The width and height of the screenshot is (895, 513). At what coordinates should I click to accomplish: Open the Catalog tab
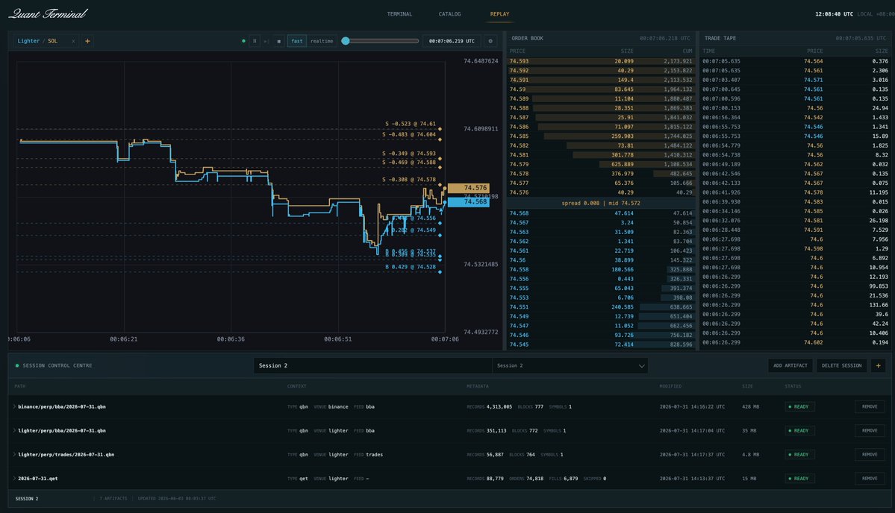[x=450, y=14]
